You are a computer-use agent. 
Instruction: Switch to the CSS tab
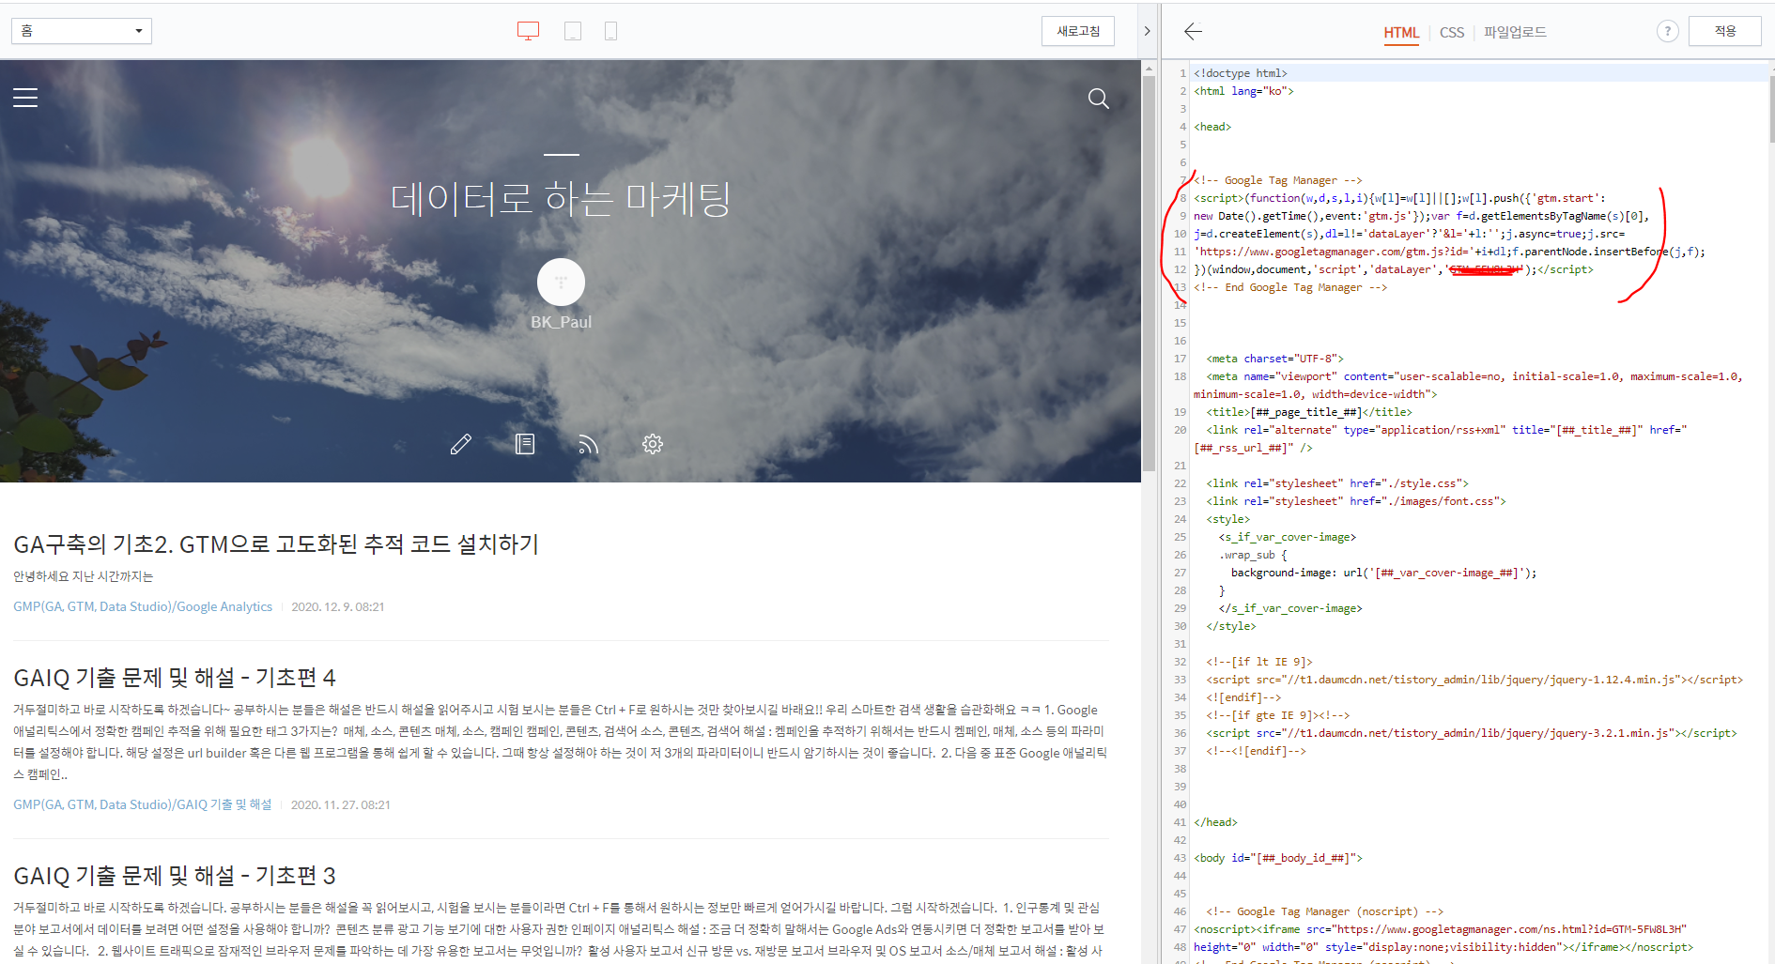(1452, 32)
